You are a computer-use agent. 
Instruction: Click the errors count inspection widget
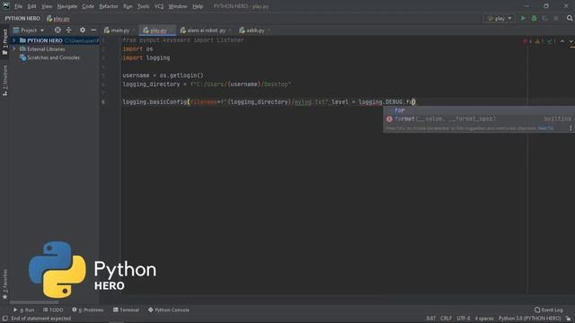point(527,41)
